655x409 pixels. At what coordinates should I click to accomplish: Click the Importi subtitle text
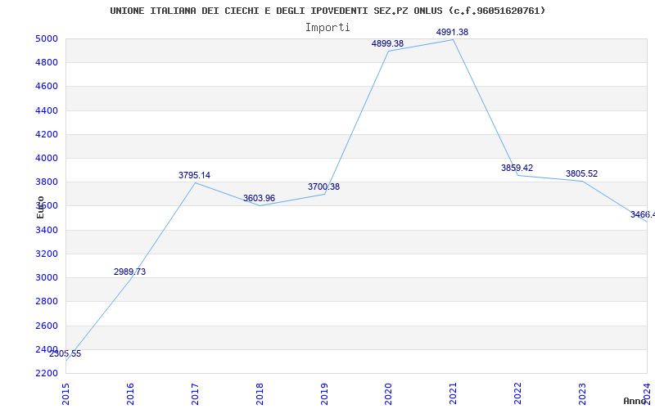coord(327,28)
